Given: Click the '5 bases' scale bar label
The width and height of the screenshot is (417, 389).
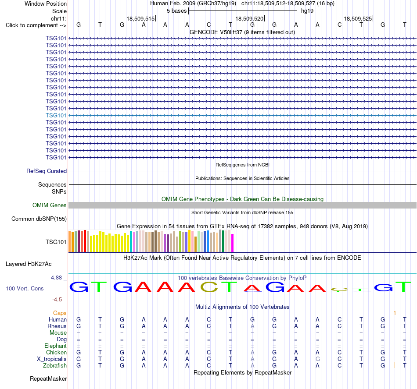Looking at the screenshot, I should tap(176, 11).
